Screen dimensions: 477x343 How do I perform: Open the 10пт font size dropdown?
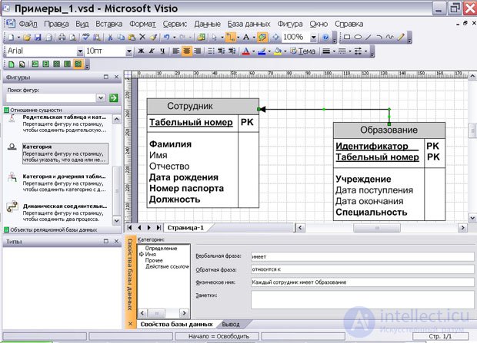pos(129,51)
